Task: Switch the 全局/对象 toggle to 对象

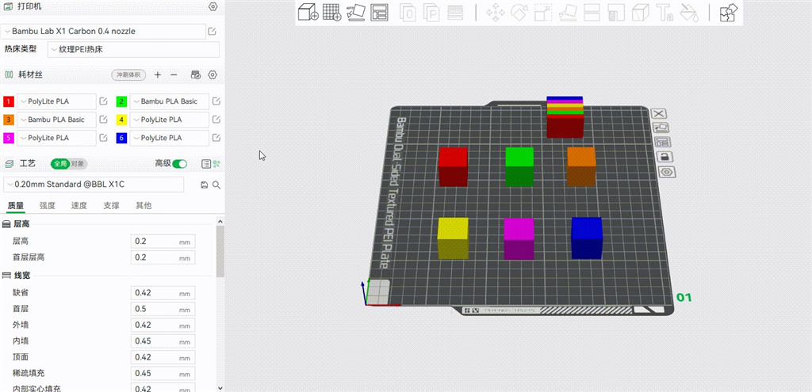Action: pyautogui.click(x=78, y=163)
